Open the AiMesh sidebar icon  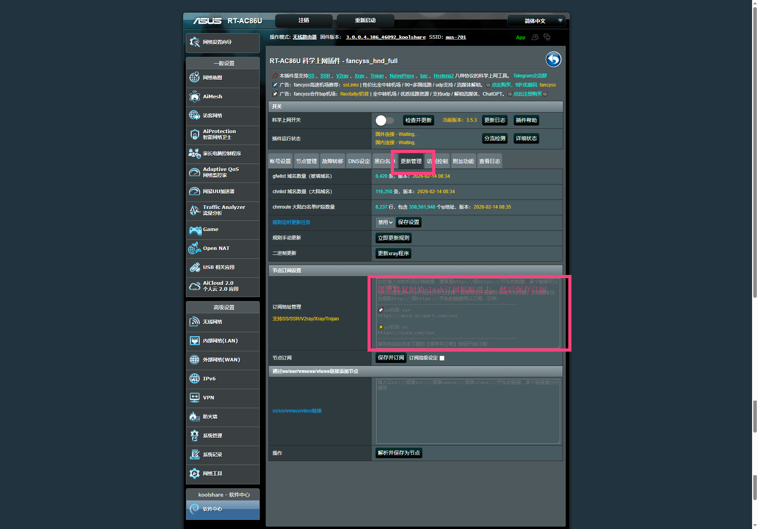click(x=195, y=97)
